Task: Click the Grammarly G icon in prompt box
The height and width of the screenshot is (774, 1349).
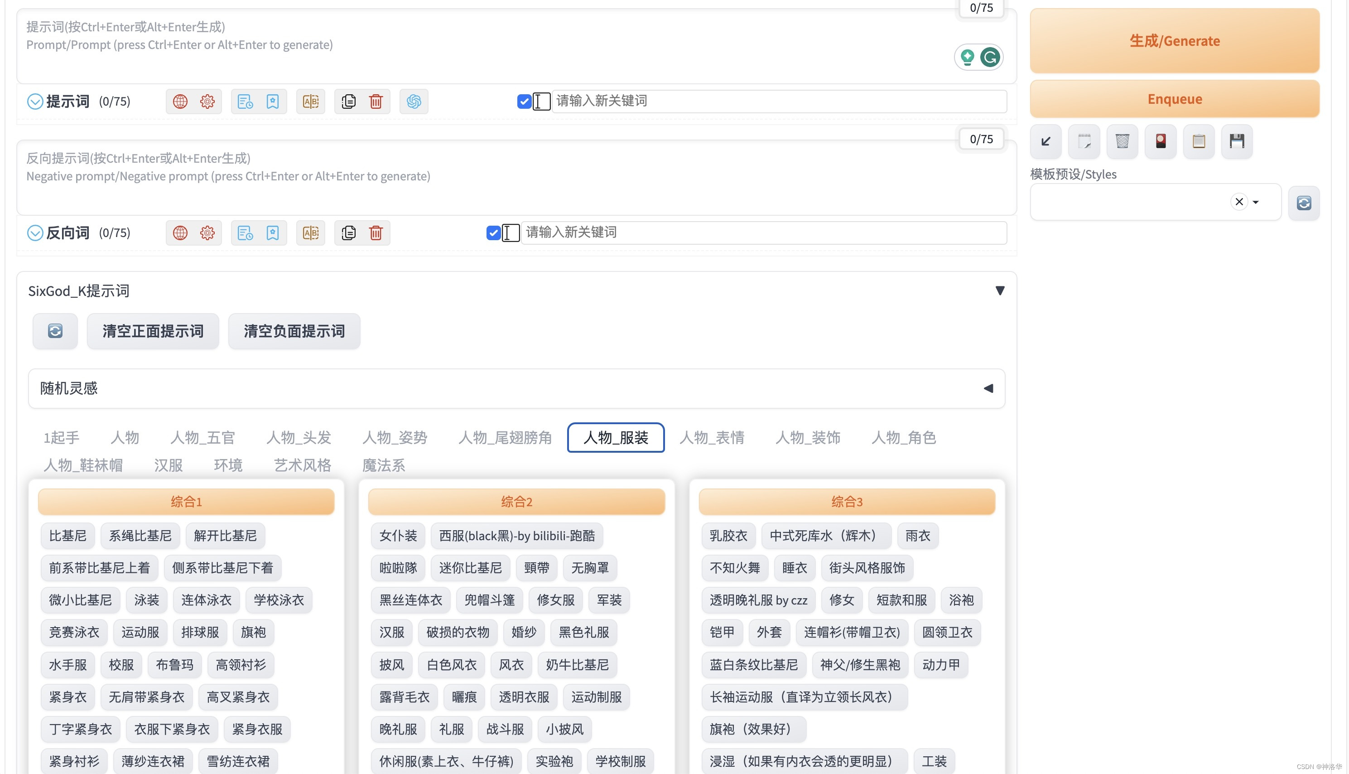Action: click(990, 57)
